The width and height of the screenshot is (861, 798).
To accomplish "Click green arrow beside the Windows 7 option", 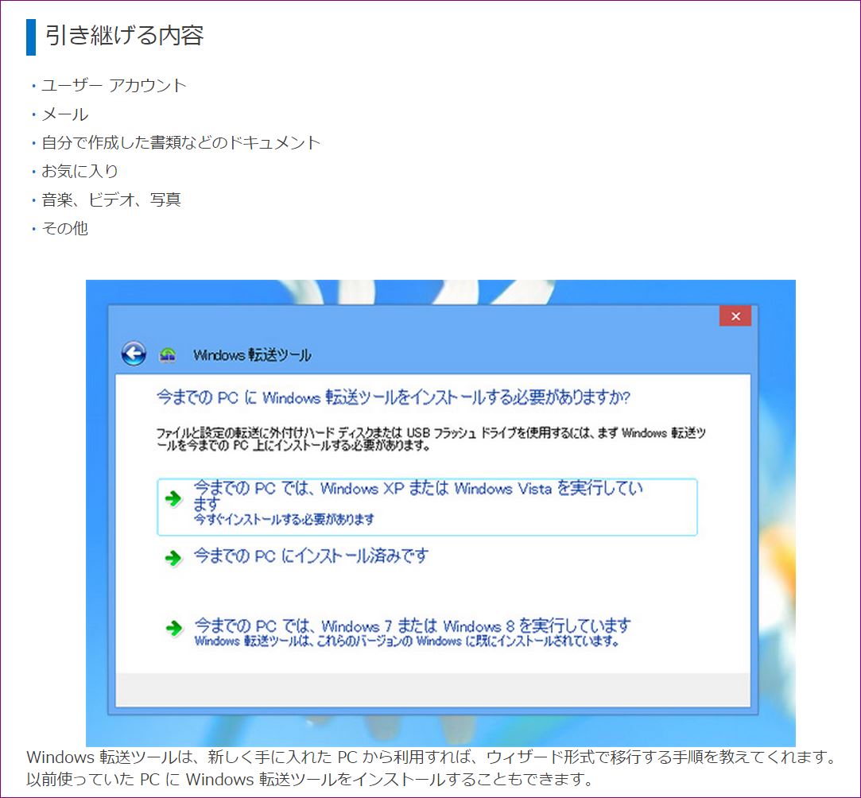I will click(174, 628).
